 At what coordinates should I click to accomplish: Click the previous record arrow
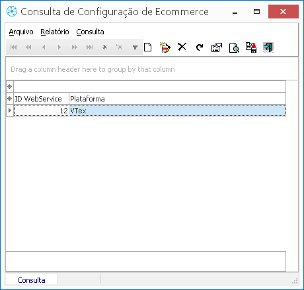(44, 47)
